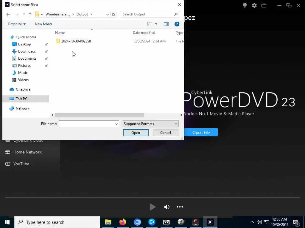Click horizontal scrollbar left arrow

52,115
